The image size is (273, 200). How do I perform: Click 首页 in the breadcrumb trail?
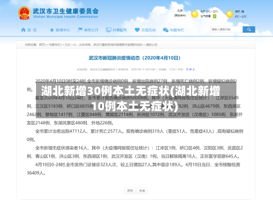click(x=42, y=45)
